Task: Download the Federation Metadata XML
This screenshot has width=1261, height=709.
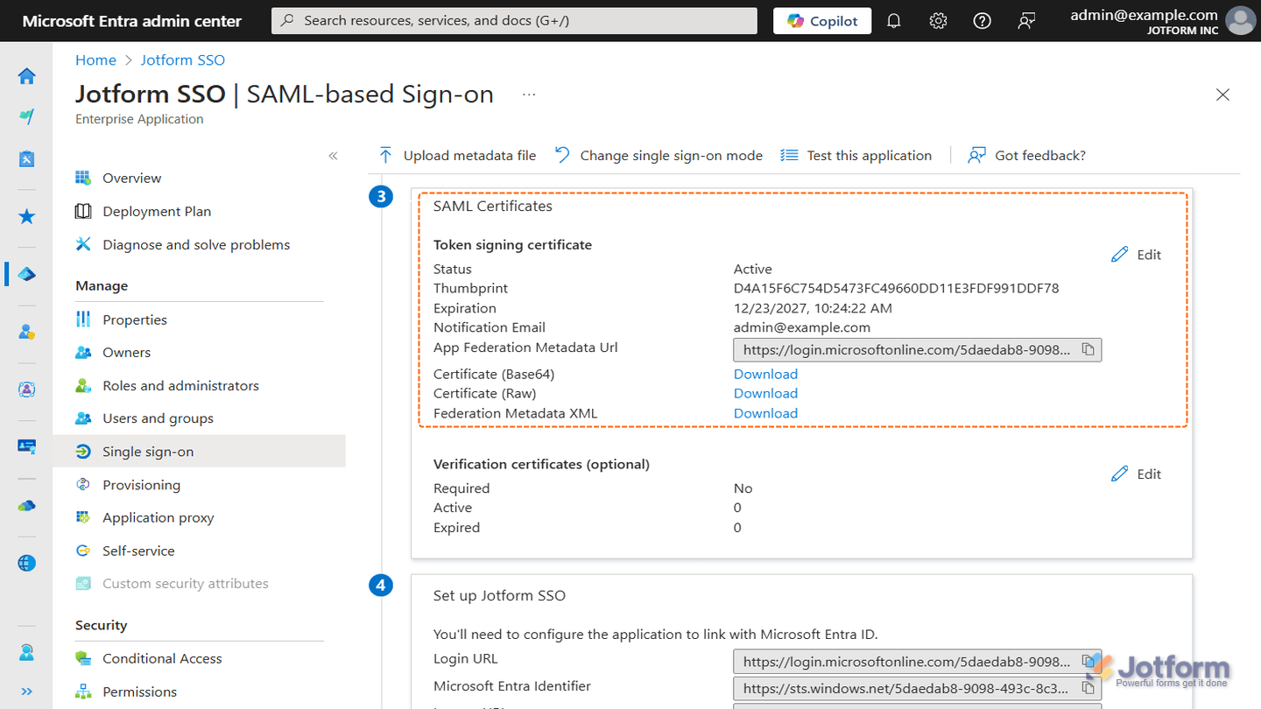Action: 765,413
